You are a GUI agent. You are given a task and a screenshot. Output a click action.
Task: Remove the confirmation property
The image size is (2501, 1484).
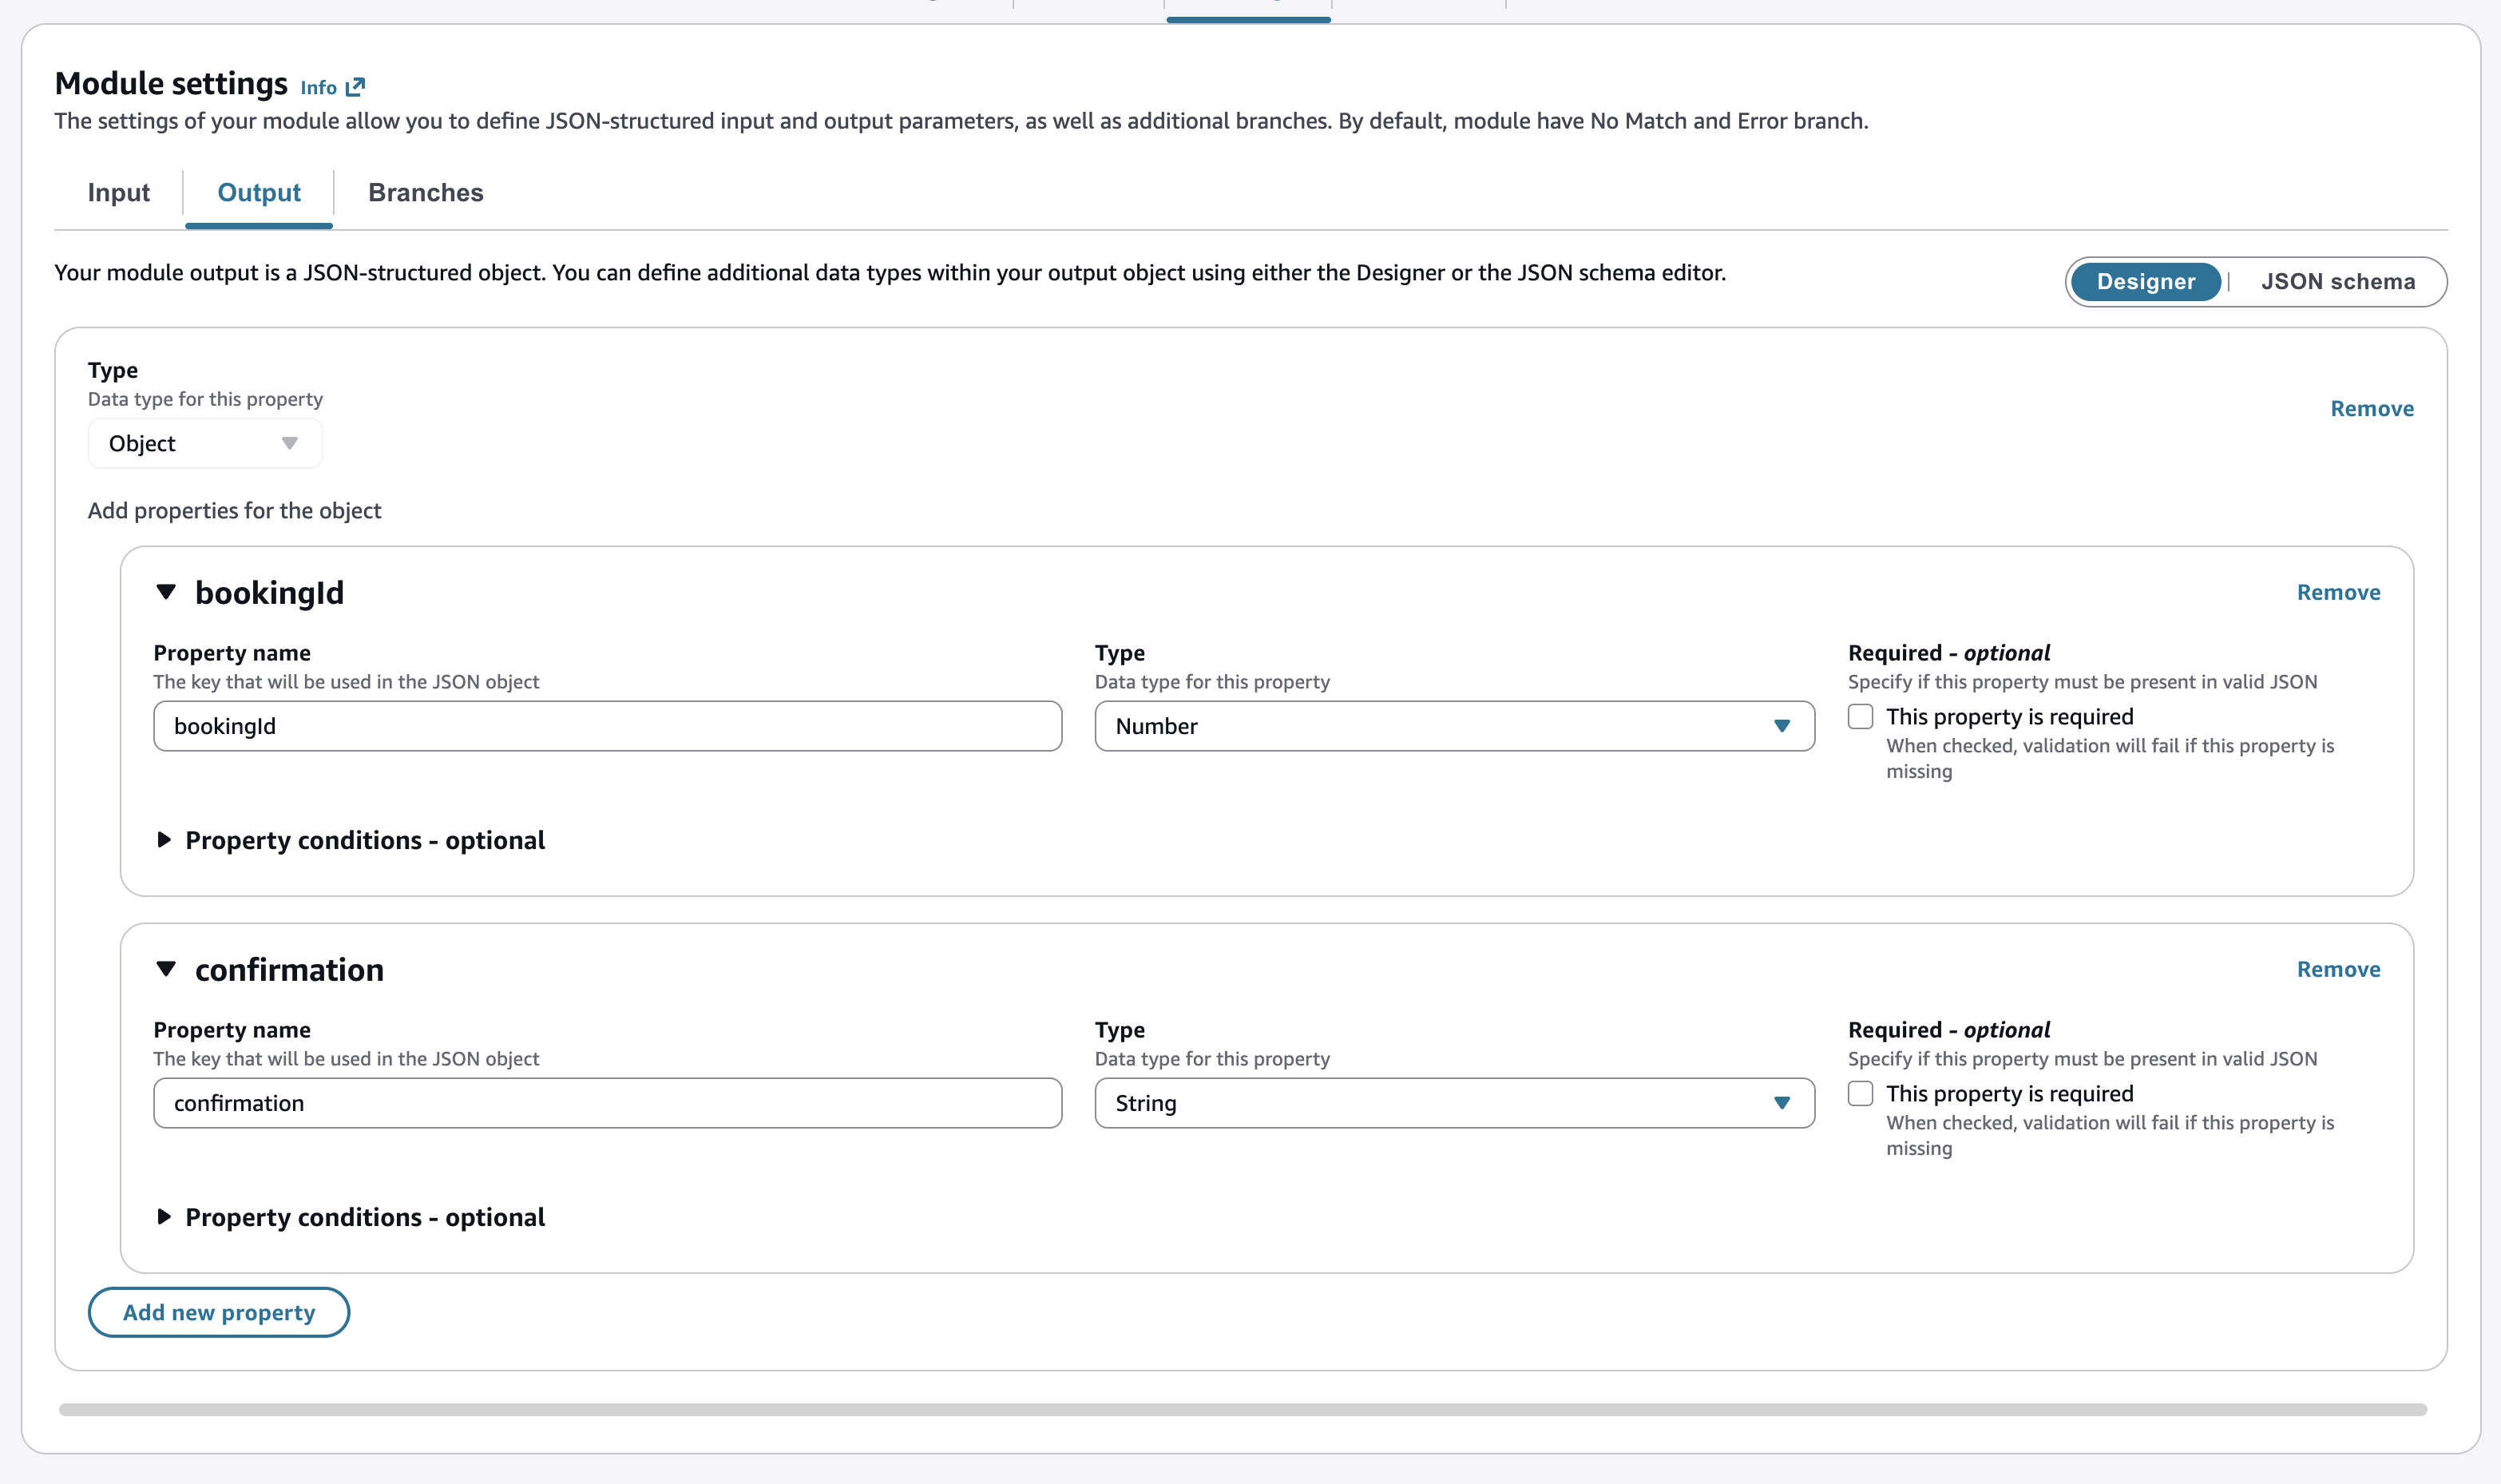[x=2338, y=969]
